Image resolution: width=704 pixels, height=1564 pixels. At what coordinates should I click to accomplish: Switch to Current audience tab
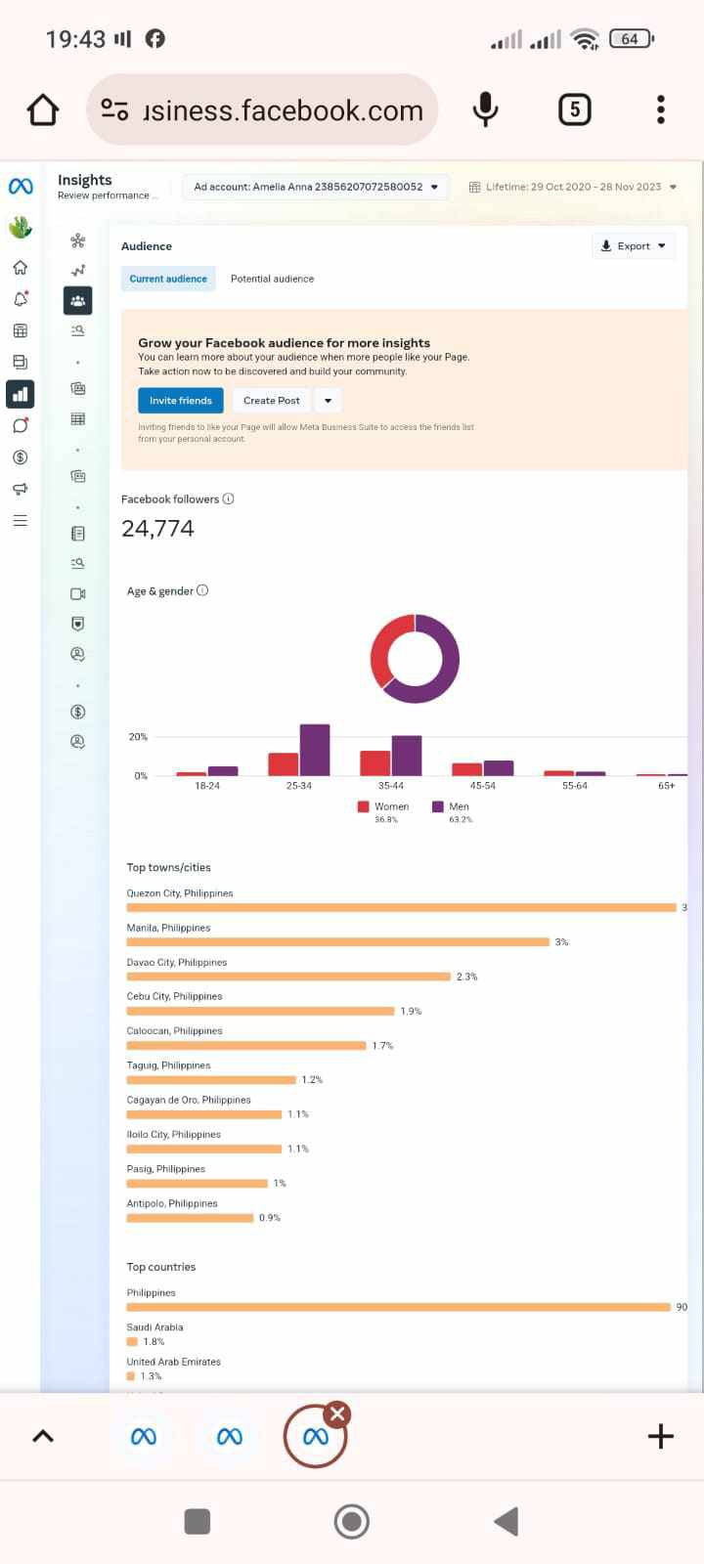pos(168,279)
